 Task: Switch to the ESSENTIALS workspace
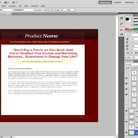click(105, 3)
